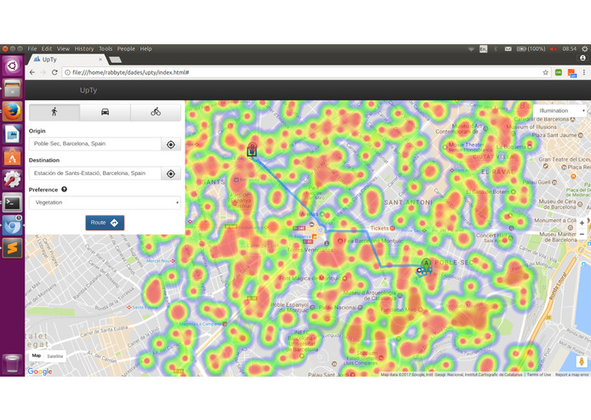This screenshot has height=420, width=591.
Task: Click the green marker A on map
Action: click(426, 265)
